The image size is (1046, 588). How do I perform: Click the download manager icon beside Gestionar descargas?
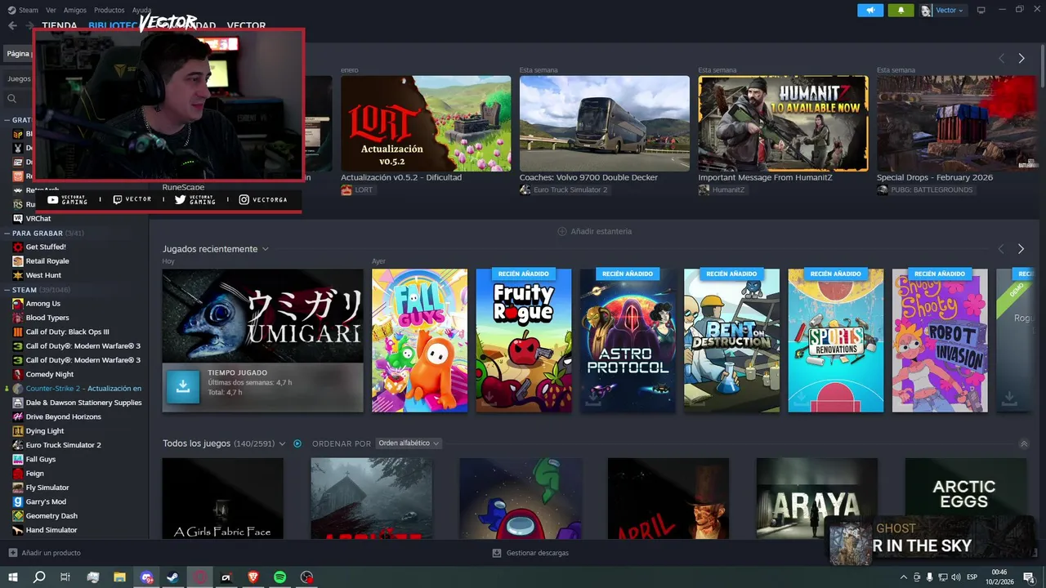point(497,553)
